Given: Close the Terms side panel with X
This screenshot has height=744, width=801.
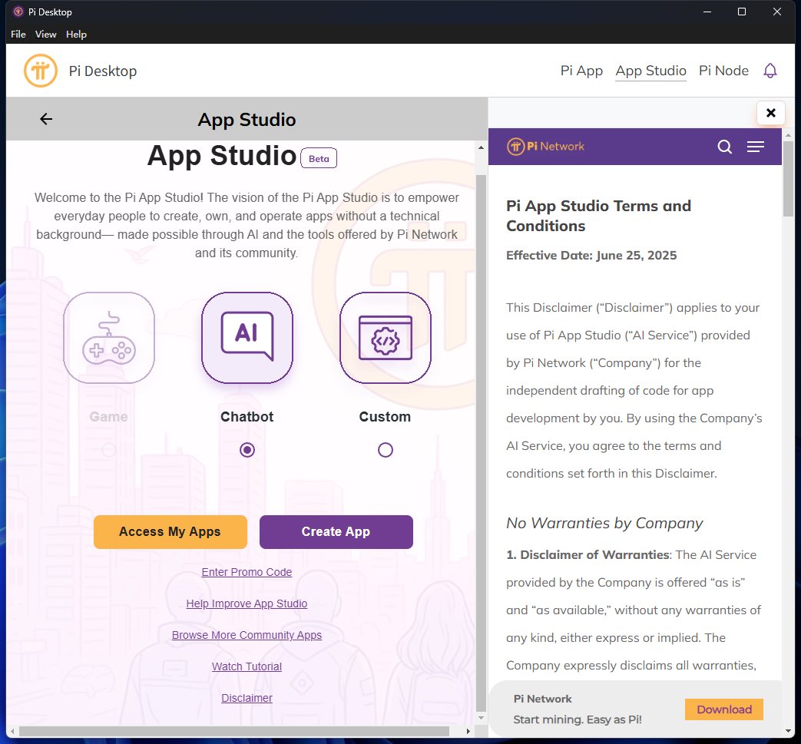Looking at the screenshot, I should coord(771,113).
